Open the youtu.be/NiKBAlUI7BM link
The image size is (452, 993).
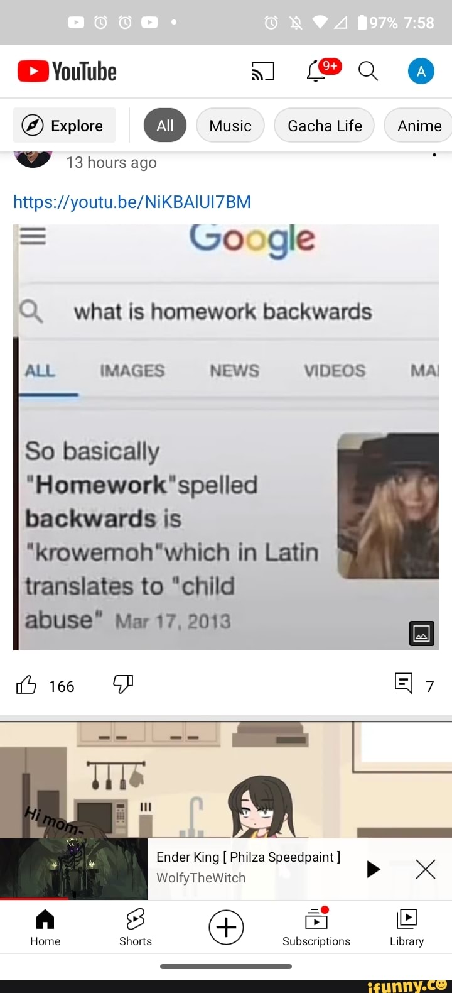(x=132, y=202)
